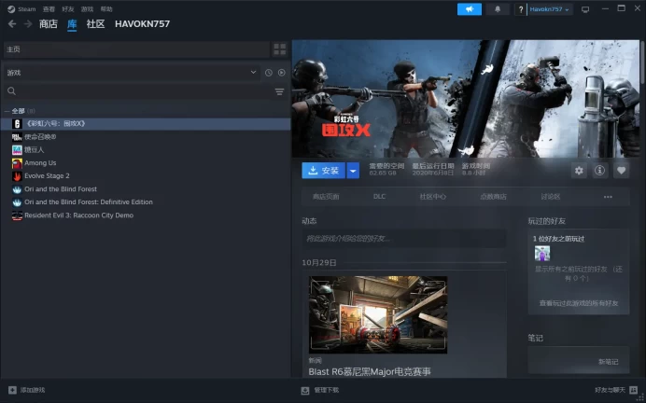This screenshot has width=646, height=403.
Task: Click the question mark help icon
Action: (x=520, y=9)
